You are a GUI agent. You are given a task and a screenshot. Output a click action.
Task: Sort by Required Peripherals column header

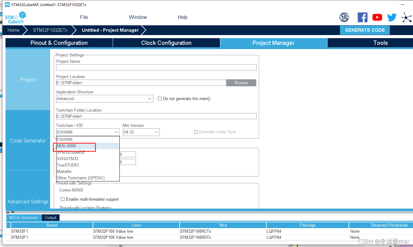[x=381, y=225]
